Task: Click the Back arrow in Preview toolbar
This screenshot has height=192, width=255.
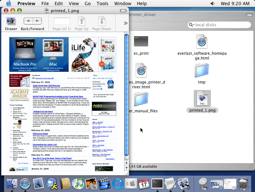Action: click(x=28, y=21)
